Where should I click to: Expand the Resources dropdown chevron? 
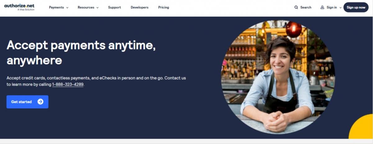(97, 7)
